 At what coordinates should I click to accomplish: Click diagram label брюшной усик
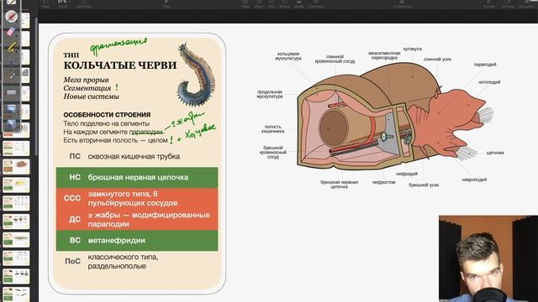(x=424, y=185)
